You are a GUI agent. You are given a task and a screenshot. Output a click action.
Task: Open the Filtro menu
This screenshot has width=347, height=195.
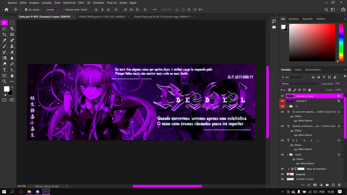tap(81, 3)
